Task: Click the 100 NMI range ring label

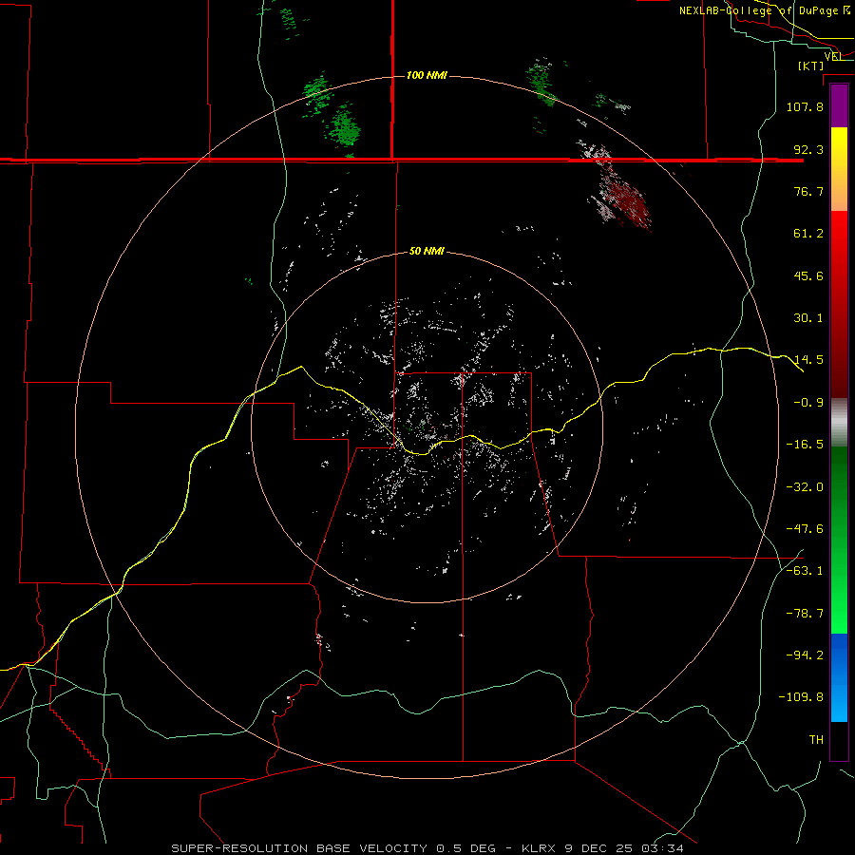Action: (427, 75)
